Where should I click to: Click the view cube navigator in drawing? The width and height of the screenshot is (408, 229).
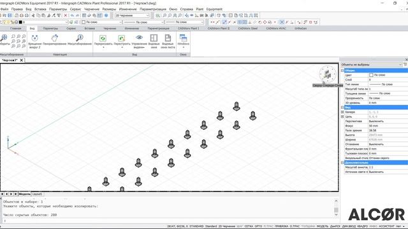tap(327, 74)
